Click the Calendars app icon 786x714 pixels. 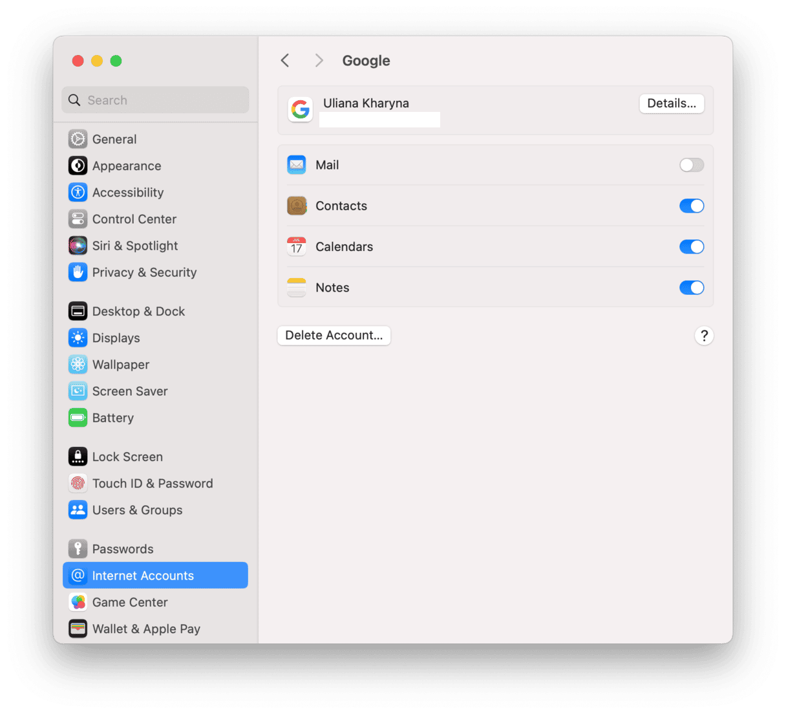[x=297, y=246]
